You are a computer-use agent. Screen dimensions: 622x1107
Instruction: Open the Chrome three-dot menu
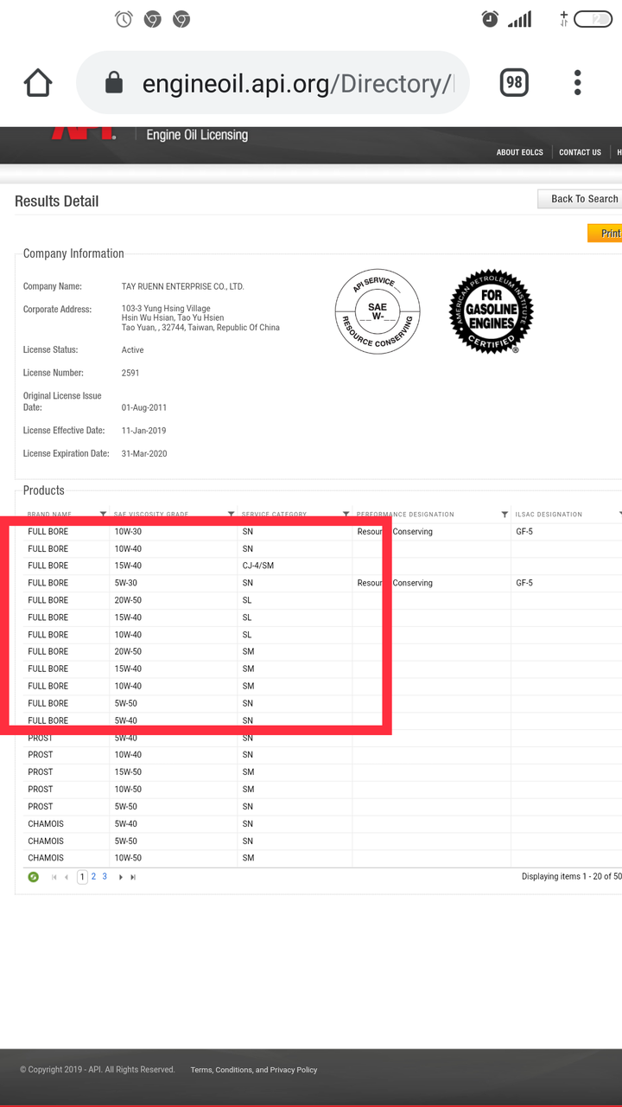pos(578,83)
